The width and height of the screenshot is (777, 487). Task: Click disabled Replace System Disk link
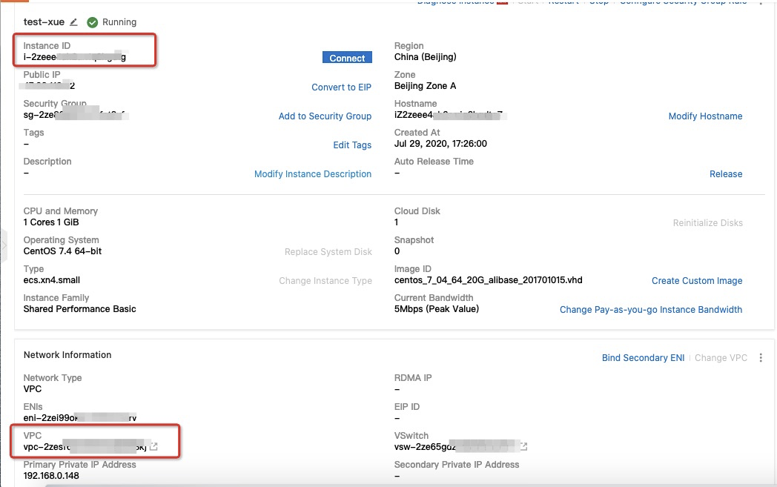328,252
